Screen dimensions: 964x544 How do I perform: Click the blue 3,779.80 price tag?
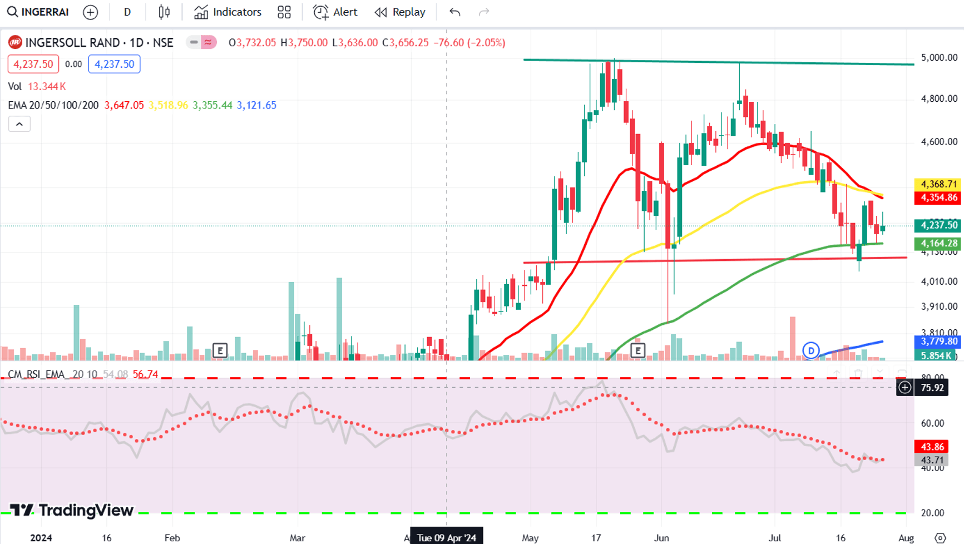[x=938, y=342]
